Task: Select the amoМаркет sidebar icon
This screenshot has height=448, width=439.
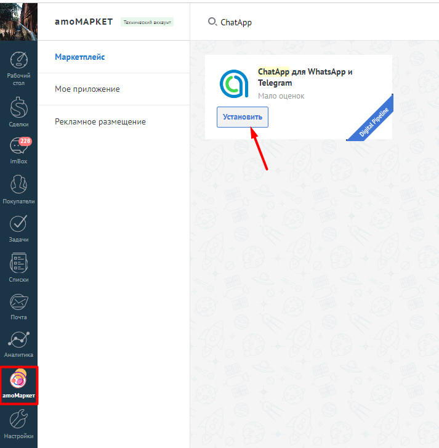Action: pyautogui.click(x=18, y=384)
